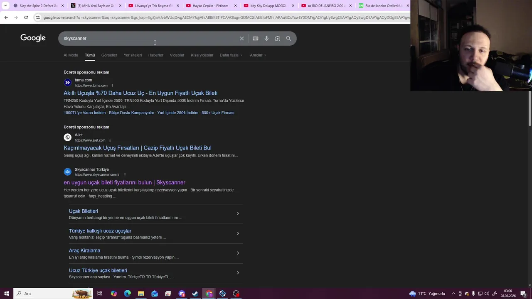Go to the Google homepage via logo
Image resolution: width=532 pixels, height=299 pixels.
point(33,38)
